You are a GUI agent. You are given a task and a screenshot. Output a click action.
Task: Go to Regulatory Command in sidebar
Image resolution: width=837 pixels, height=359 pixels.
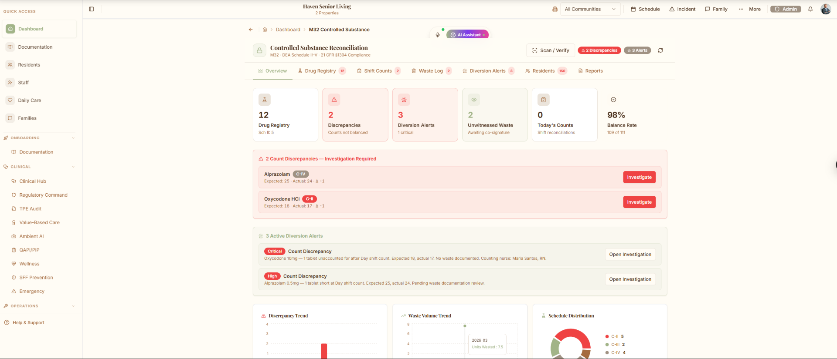tap(43, 195)
